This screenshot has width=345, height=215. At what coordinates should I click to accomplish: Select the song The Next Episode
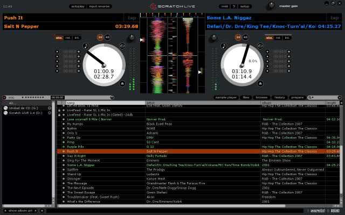(198, 188)
